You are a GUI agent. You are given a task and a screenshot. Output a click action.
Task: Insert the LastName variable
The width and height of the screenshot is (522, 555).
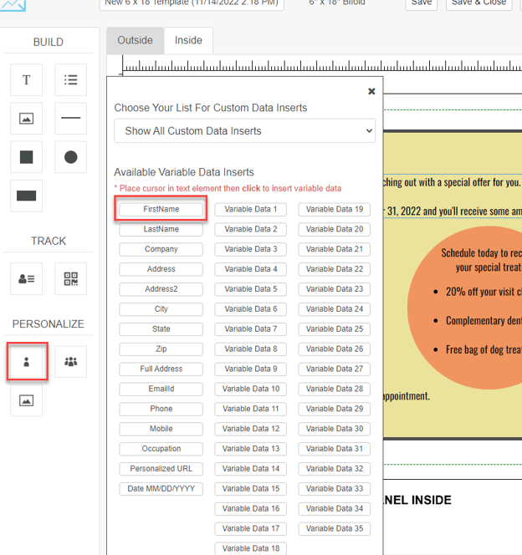[161, 229]
